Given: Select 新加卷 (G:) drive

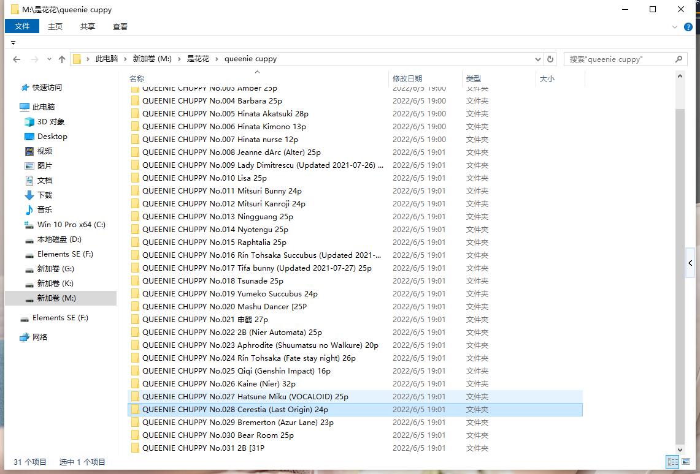Looking at the screenshot, I should pyautogui.click(x=50, y=269).
